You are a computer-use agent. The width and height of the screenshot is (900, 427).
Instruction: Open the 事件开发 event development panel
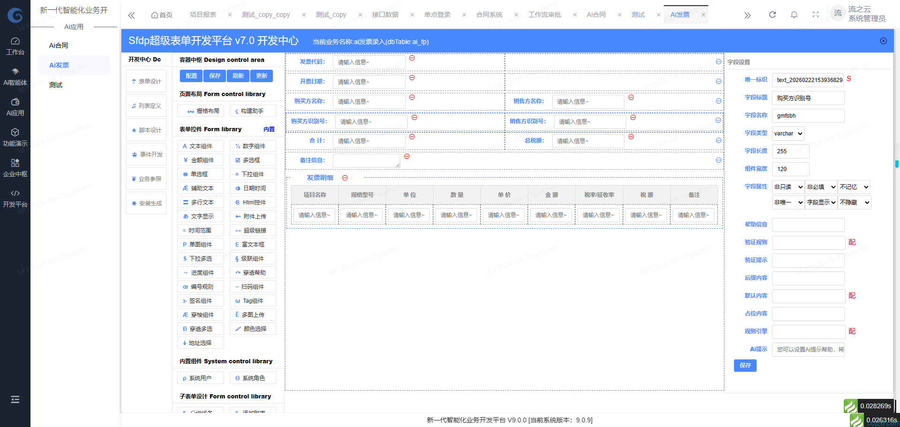tap(146, 154)
